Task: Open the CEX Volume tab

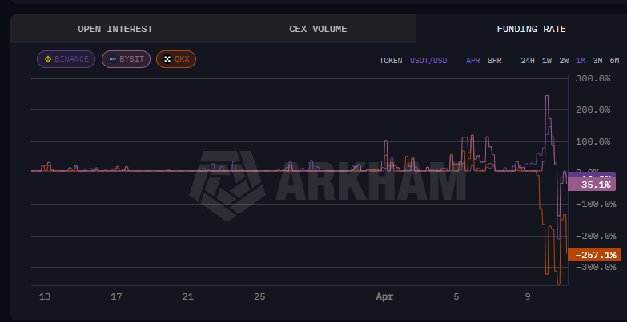Action: [318, 29]
